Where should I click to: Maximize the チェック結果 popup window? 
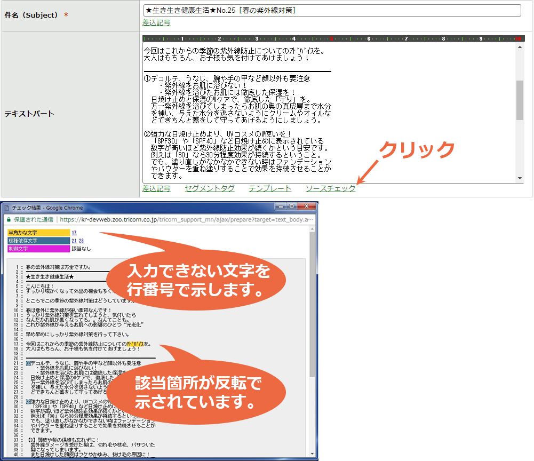[291, 206]
